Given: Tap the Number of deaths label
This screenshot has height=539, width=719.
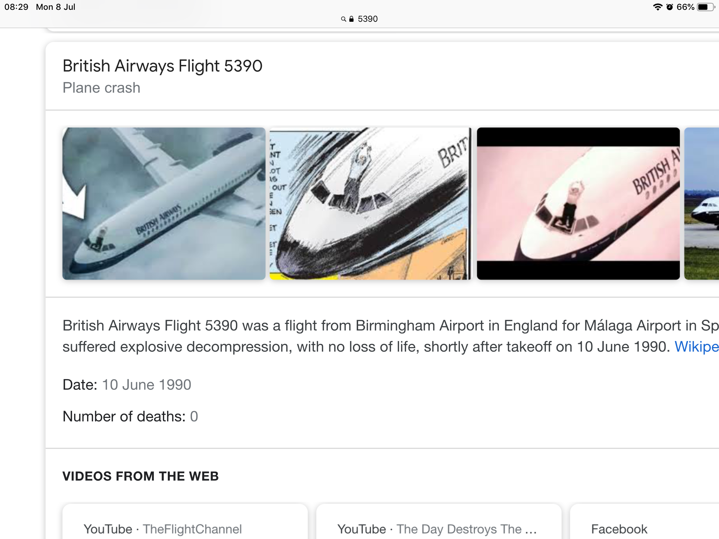Looking at the screenshot, I should (x=124, y=417).
